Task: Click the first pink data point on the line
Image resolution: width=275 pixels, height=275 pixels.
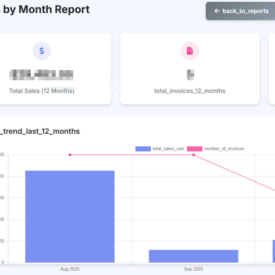Action: click(70, 155)
